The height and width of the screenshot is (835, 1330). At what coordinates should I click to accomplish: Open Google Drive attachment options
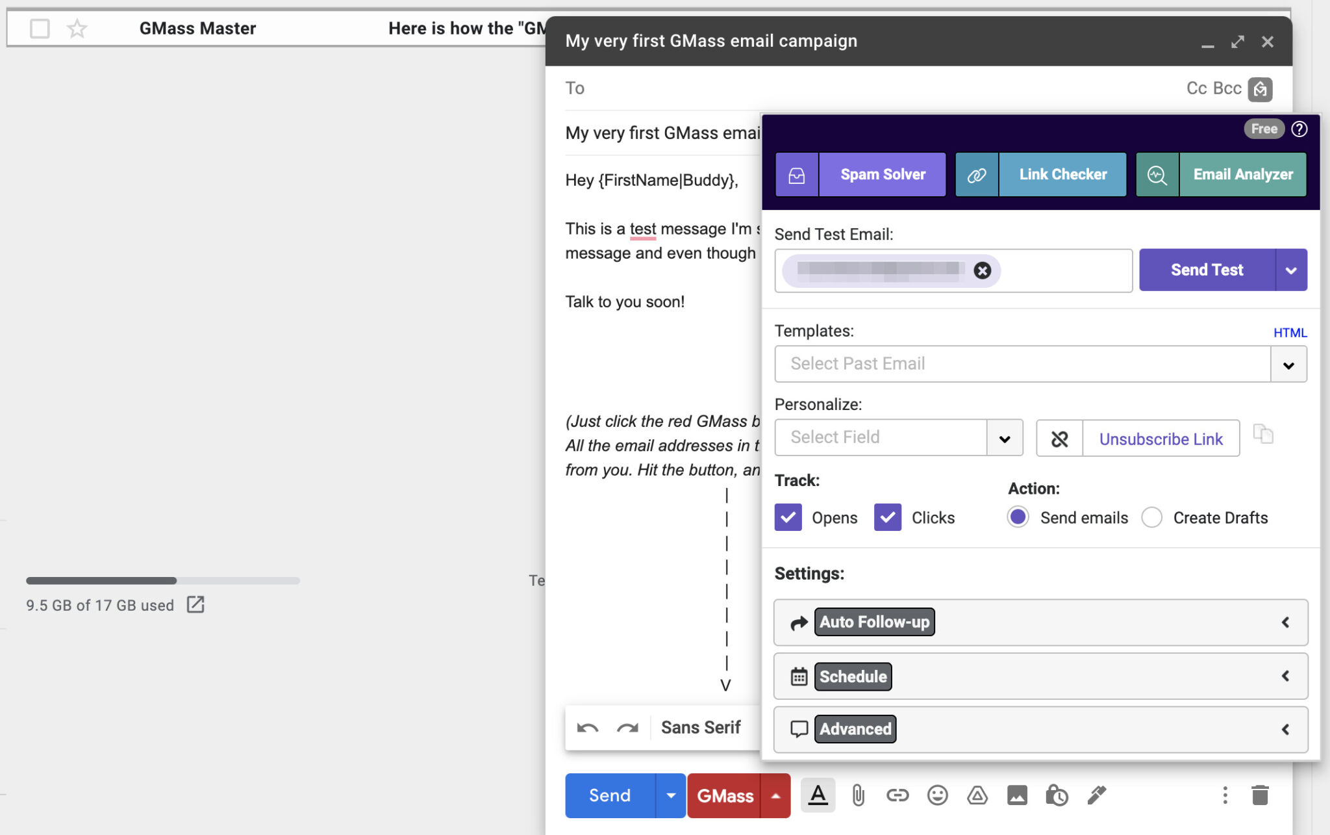pos(977,795)
